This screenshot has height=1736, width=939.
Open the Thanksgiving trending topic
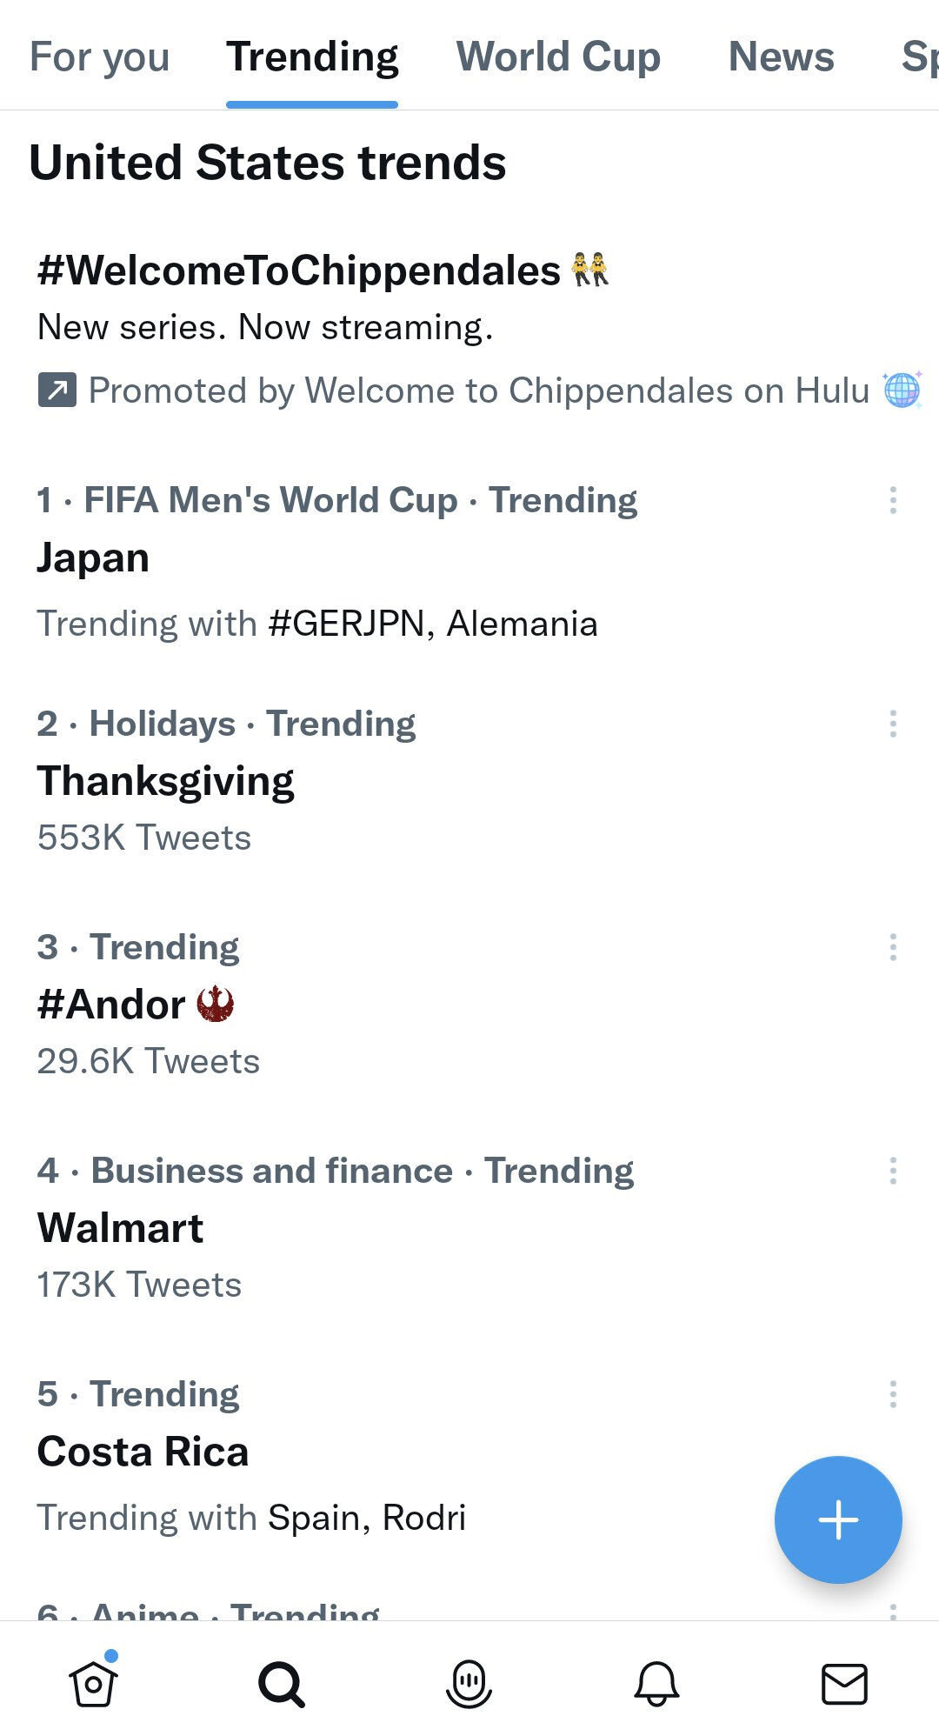166,781
